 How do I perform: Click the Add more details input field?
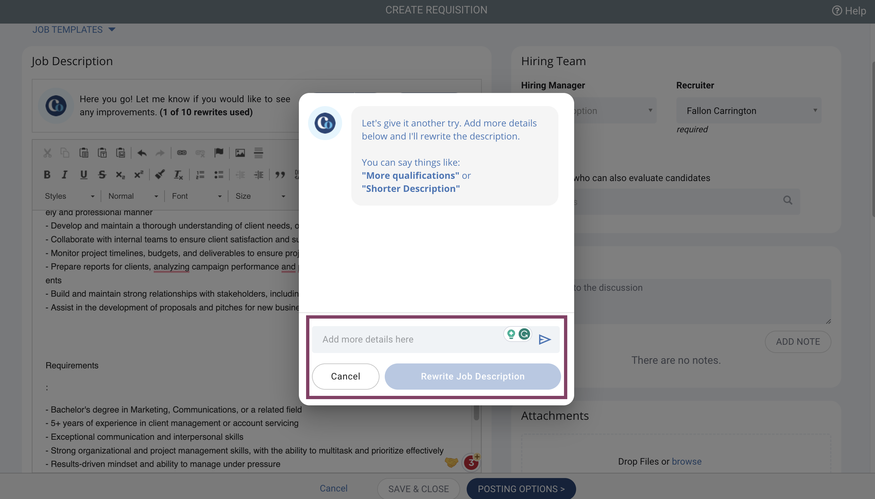coord(408,339)
